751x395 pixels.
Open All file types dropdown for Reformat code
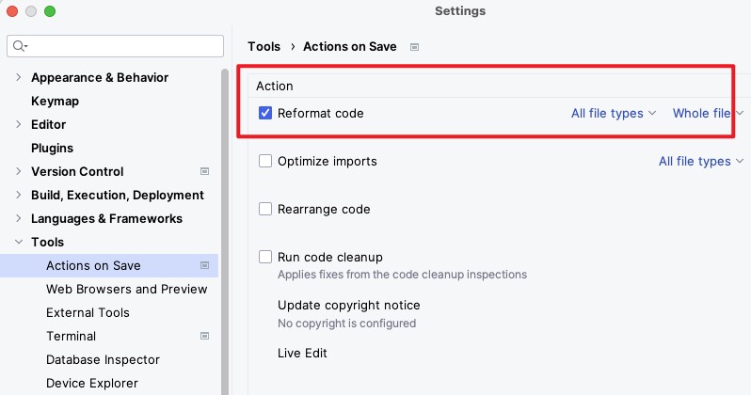[614, 114]
